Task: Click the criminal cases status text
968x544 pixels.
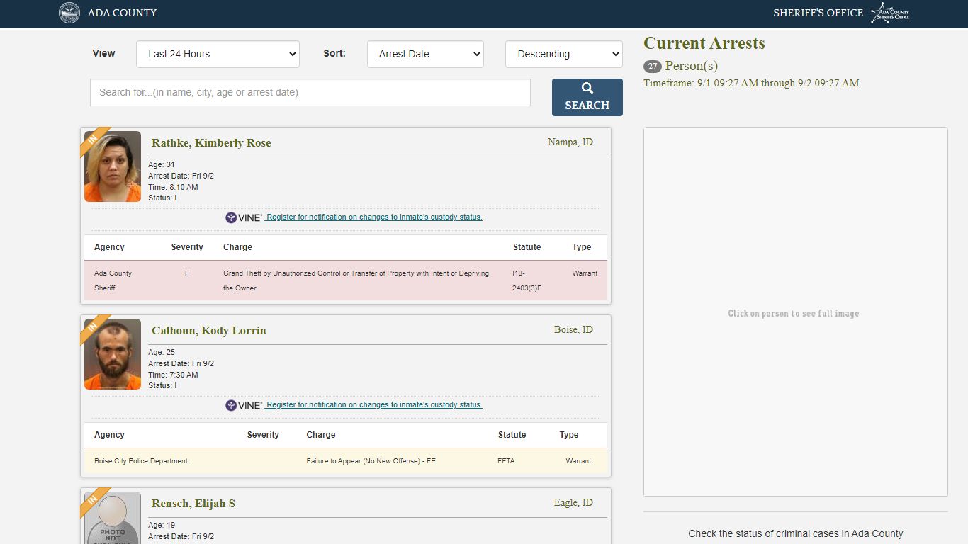Action: coord(796,534)
